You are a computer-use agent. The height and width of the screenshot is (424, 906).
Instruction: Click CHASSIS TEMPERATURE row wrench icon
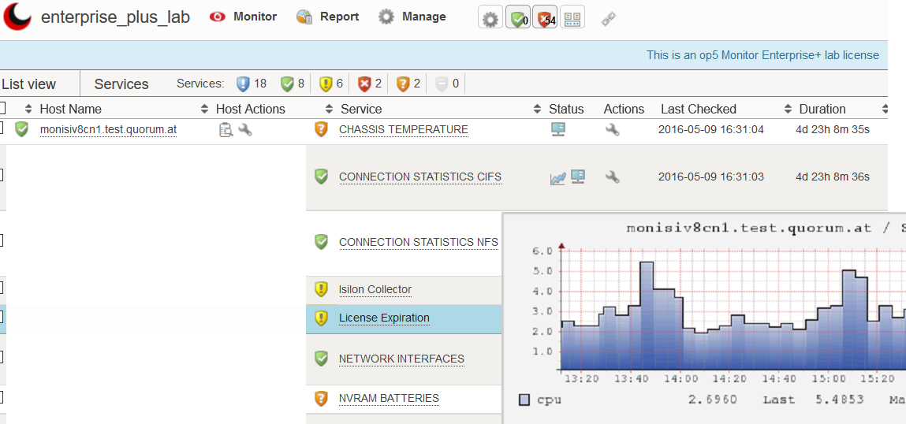click(x=612, y=129)
